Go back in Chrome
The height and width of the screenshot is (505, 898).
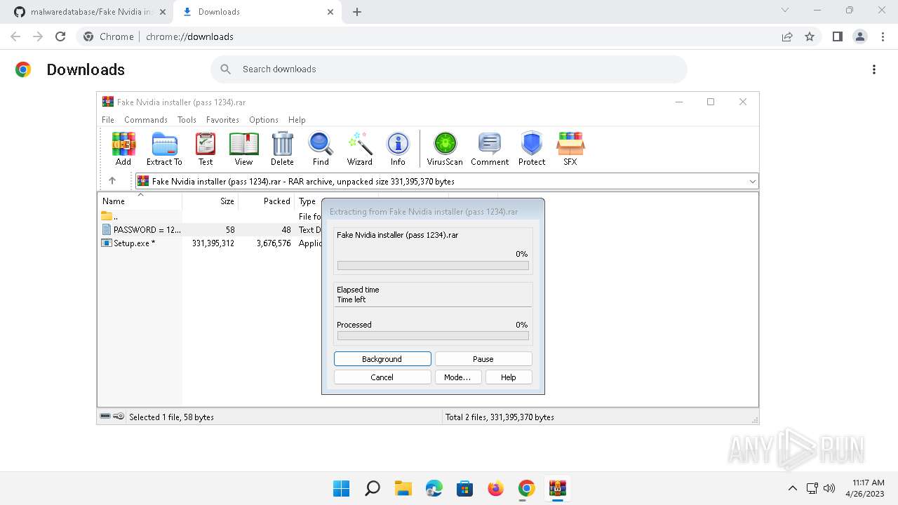tap(15, 36)
